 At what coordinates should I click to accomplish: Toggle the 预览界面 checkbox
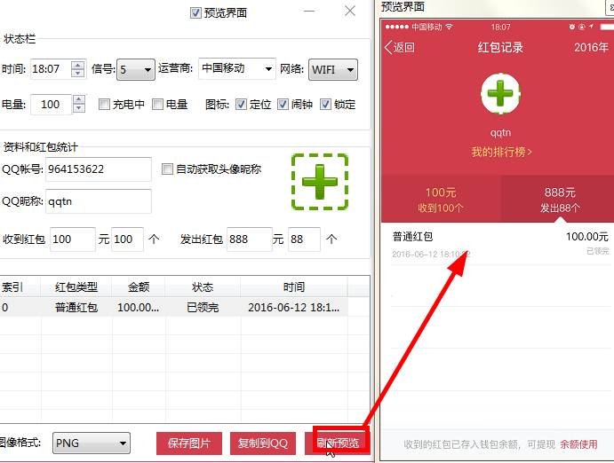[195, 13]
